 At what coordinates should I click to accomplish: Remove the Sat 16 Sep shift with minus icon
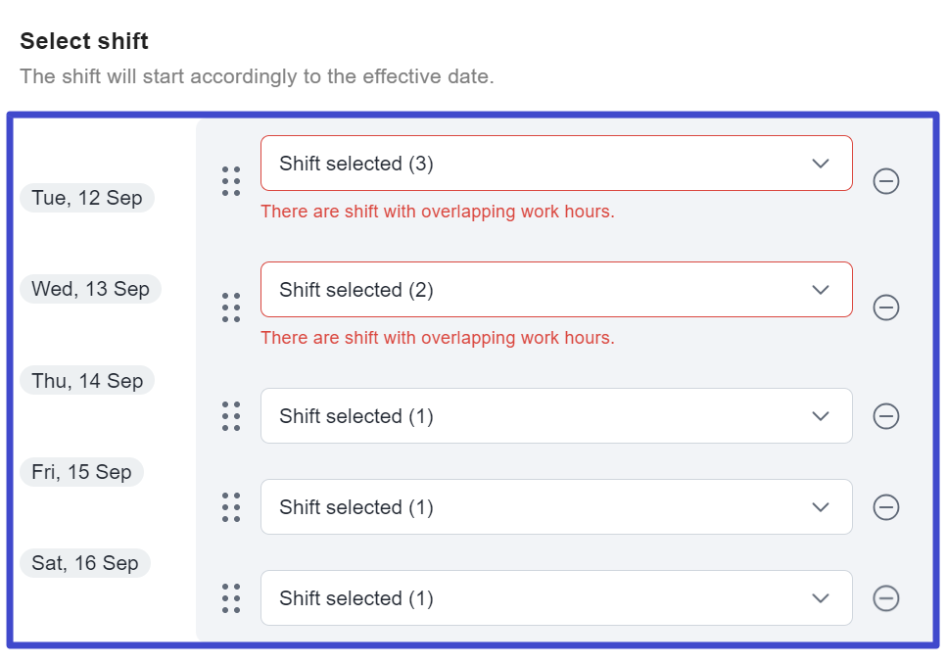(885, 597)
